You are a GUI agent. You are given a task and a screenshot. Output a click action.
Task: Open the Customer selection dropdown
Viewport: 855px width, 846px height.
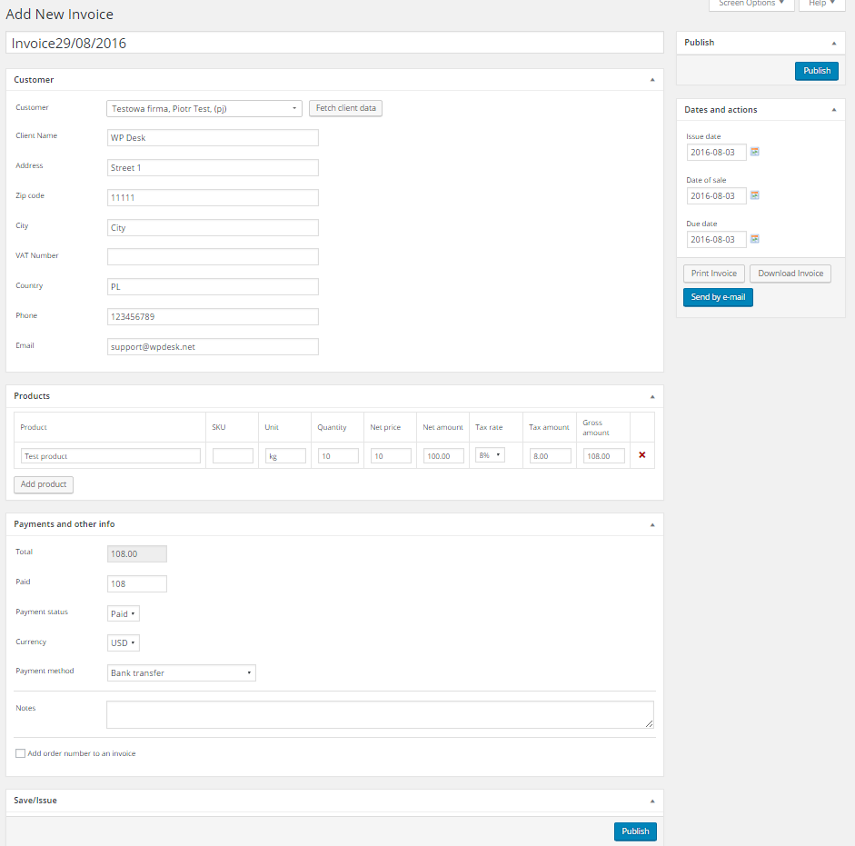tap(204, 108)
